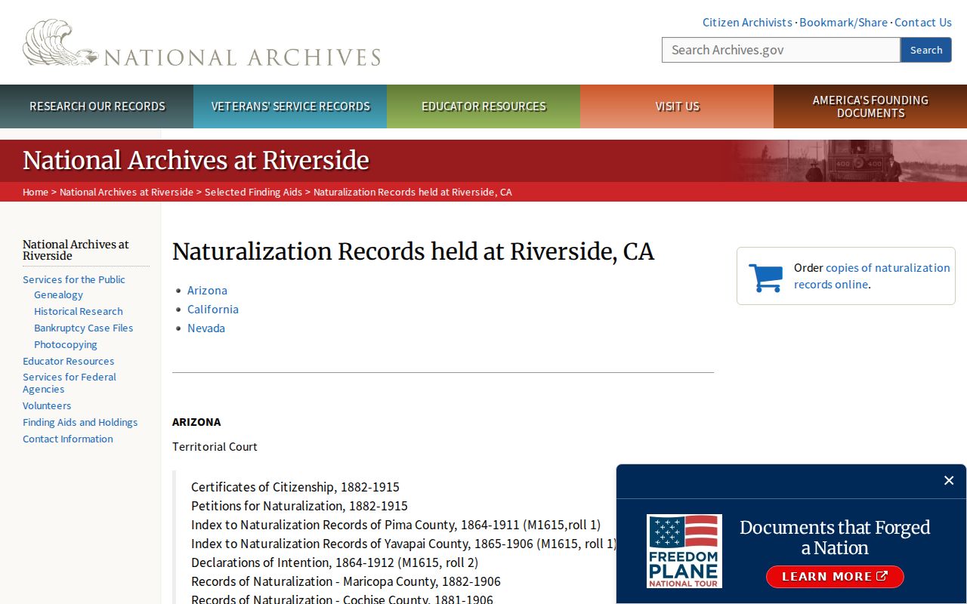Jump to the California section link

213,310
